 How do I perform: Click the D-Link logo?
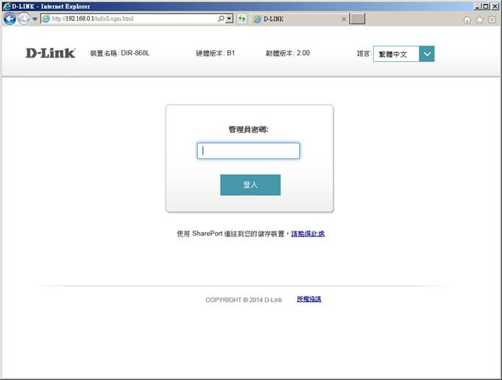click(x=50, y=53)
